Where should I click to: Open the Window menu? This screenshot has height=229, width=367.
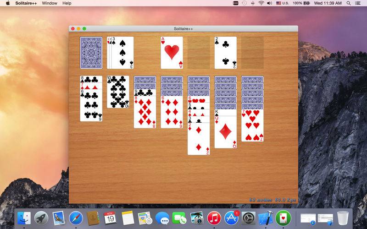[x=50, y=3]
